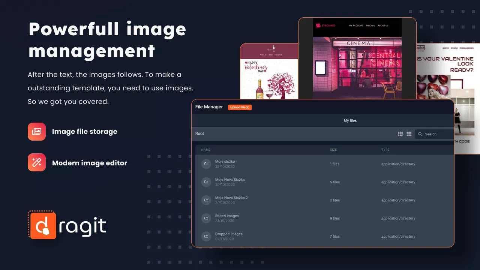Screen dimensions: 480x270
Task: Open the Moje složka folder icon
Action: pos(206,164)
